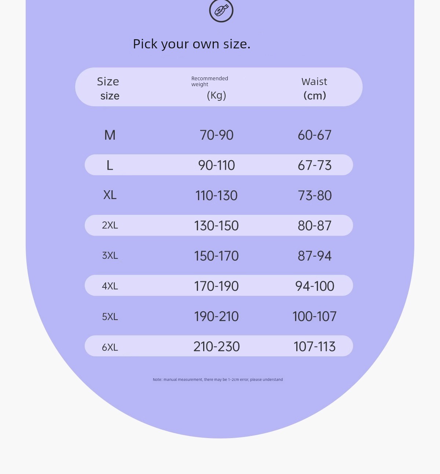Select the 2XL size row label
440x474 pixels.
click(x=110, y=225)
